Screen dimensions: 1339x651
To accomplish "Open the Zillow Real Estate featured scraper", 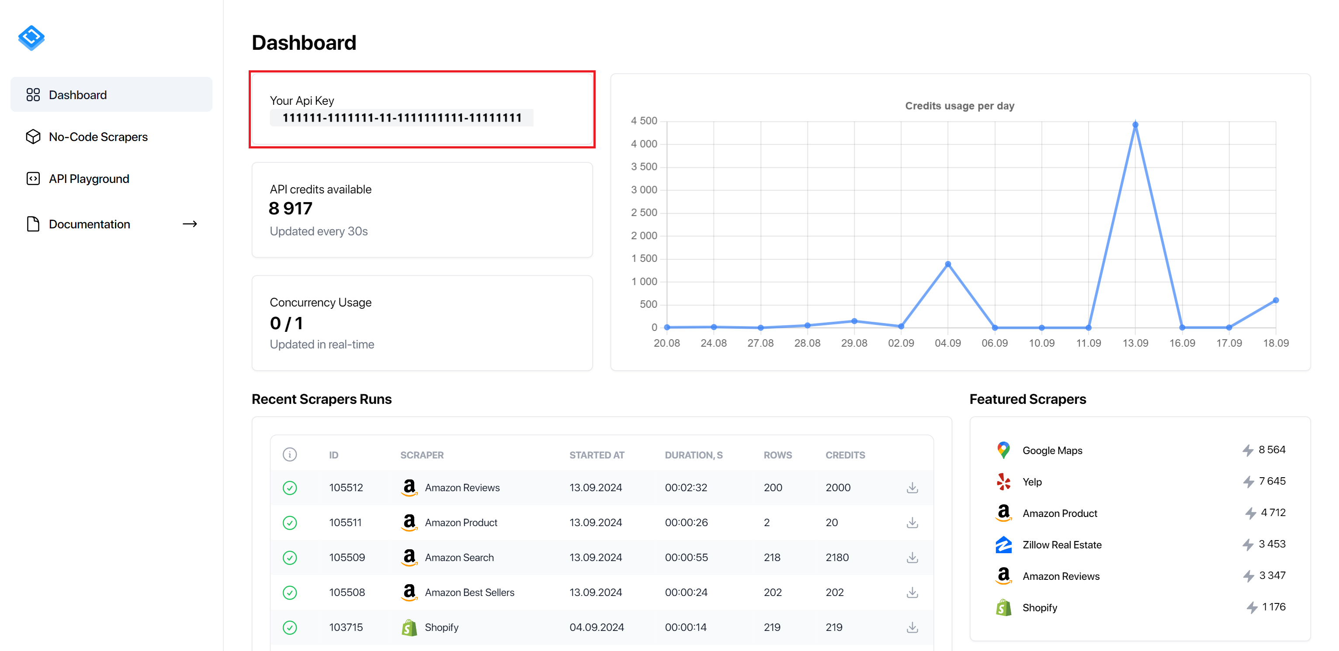I will pyautogui.click(x=1140, y=544).
